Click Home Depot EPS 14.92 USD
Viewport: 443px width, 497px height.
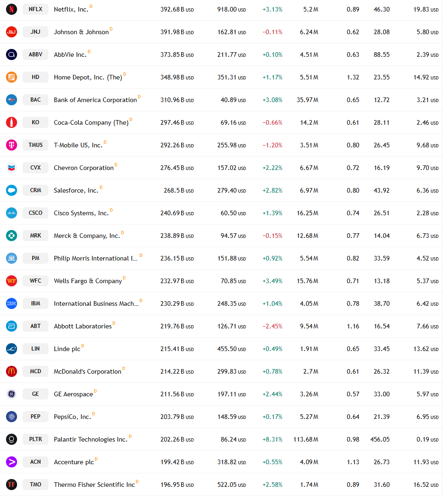(x=426, y=77)
